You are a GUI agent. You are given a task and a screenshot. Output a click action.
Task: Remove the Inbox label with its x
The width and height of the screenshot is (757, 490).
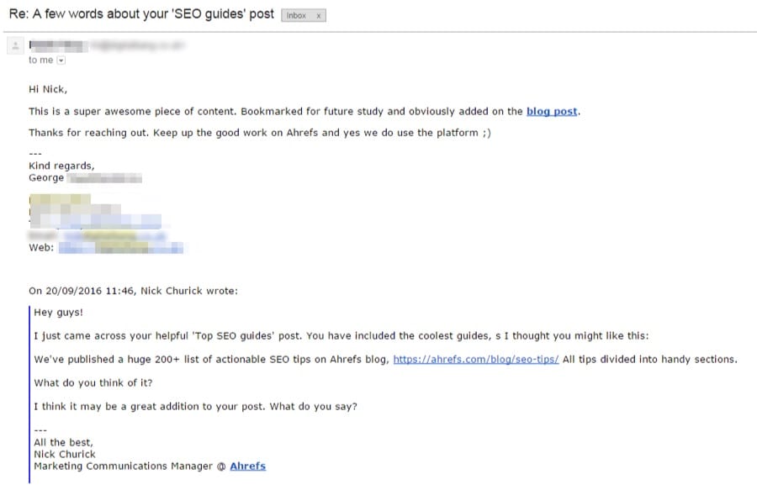coord(318,16)
